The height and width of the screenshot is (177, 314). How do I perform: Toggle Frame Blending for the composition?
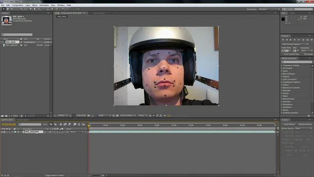[x=65, y=124]
